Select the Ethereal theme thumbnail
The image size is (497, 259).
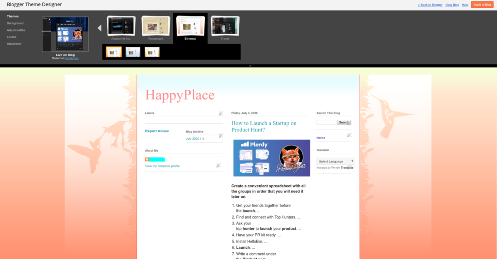[x=190, y=26]
